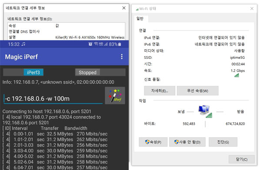Tap the 6.04-7.01 sec 257 Mbits/sec row

pyautogui.click(x=55, y=167)
